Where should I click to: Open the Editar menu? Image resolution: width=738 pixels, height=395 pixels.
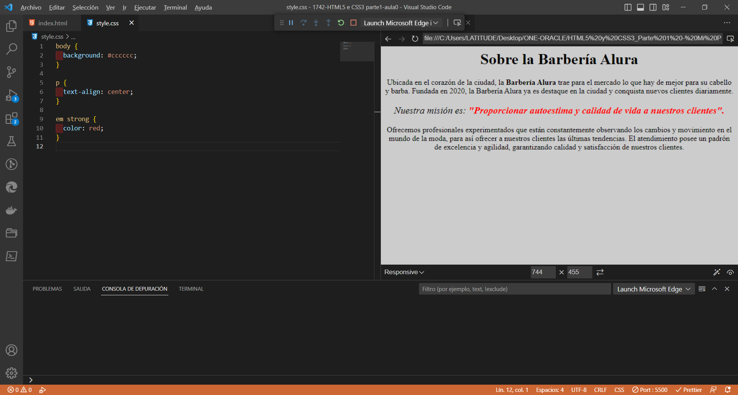pyautogui.click(x=57, y=7)
